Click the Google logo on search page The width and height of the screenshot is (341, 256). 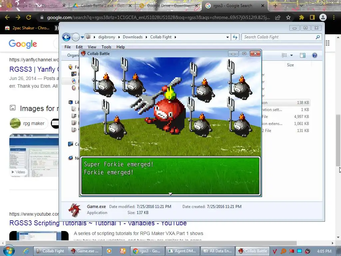point(23,44)
